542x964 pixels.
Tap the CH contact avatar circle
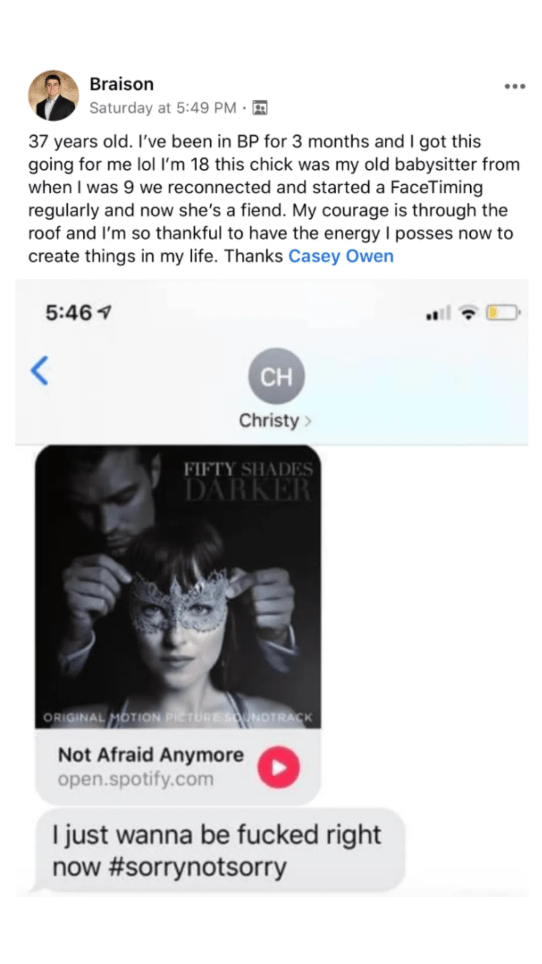[x=277, y=376]
